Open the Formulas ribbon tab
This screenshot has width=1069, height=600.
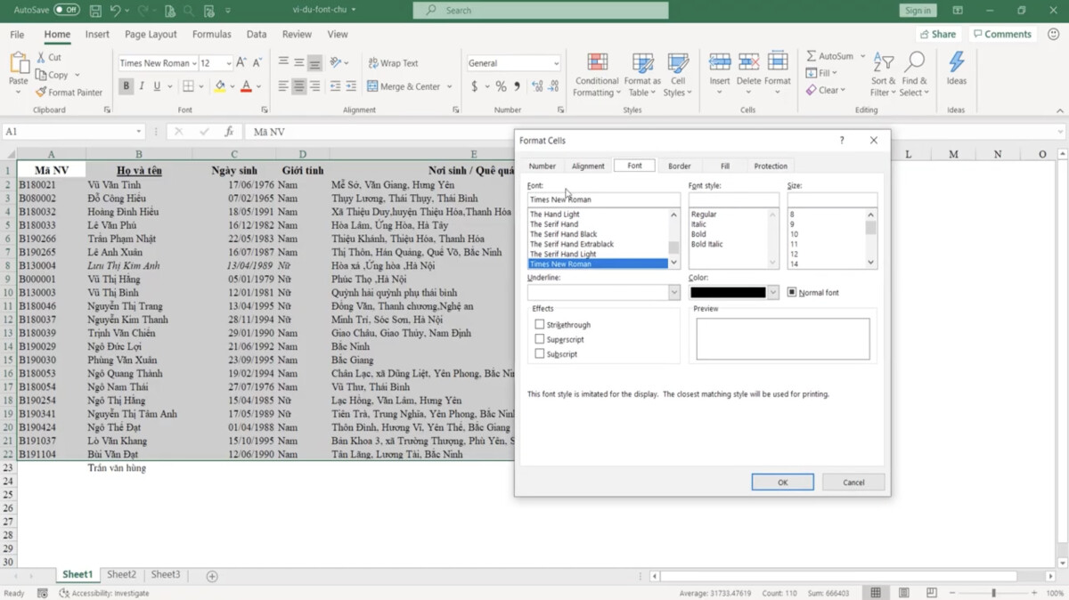[211, 34]
